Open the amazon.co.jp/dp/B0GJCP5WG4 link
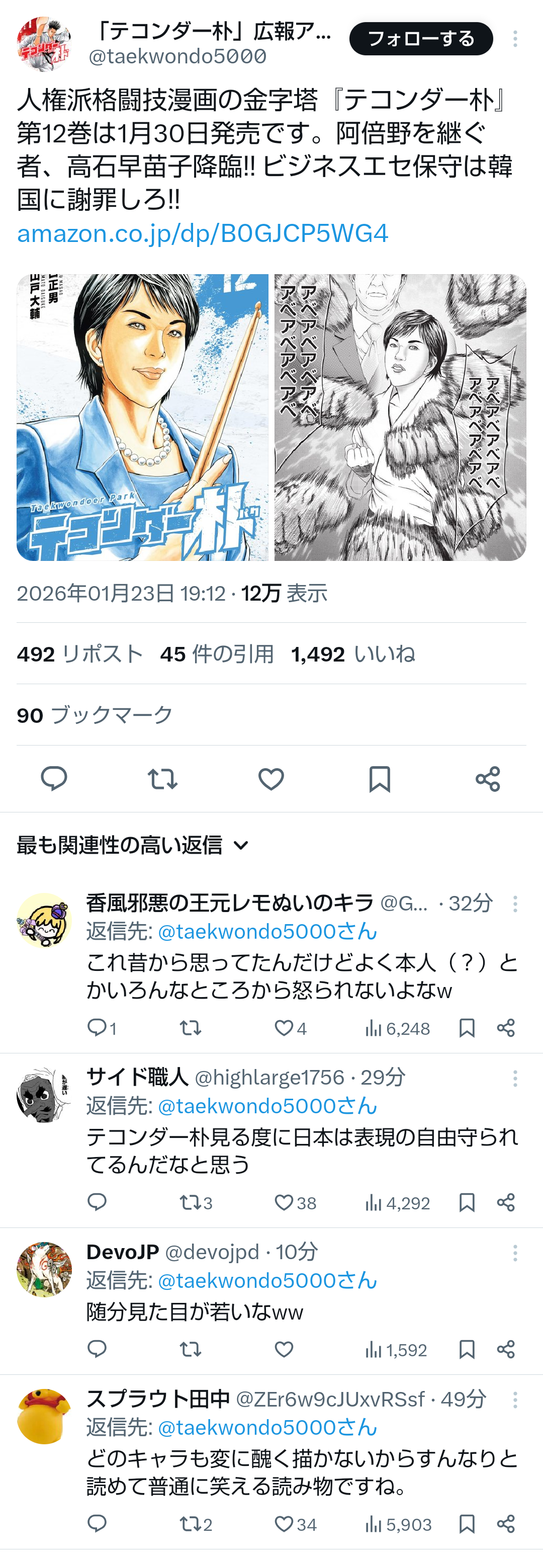Image resolution: width=543 pixels, height=1561 pixels. click(x=203, y=233)
